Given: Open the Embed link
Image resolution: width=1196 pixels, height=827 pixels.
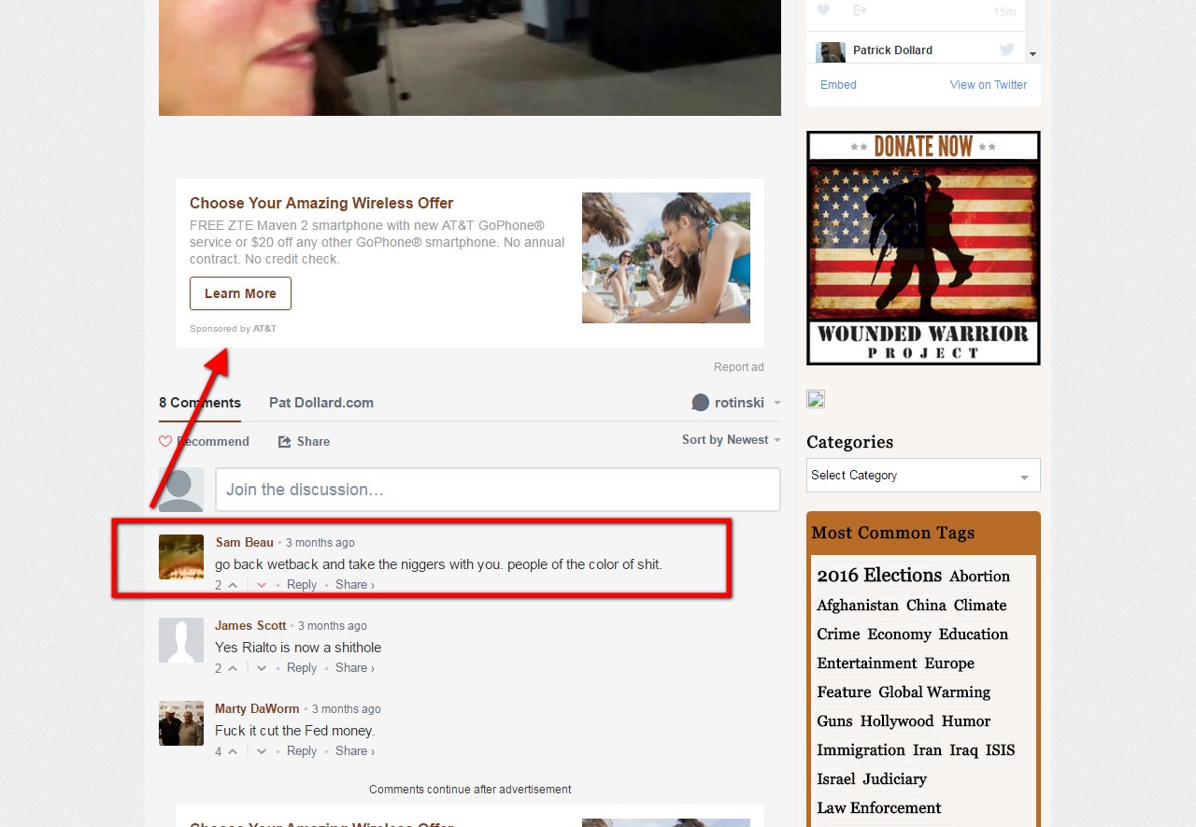Looking at the screenshot, I should (838, 85).
